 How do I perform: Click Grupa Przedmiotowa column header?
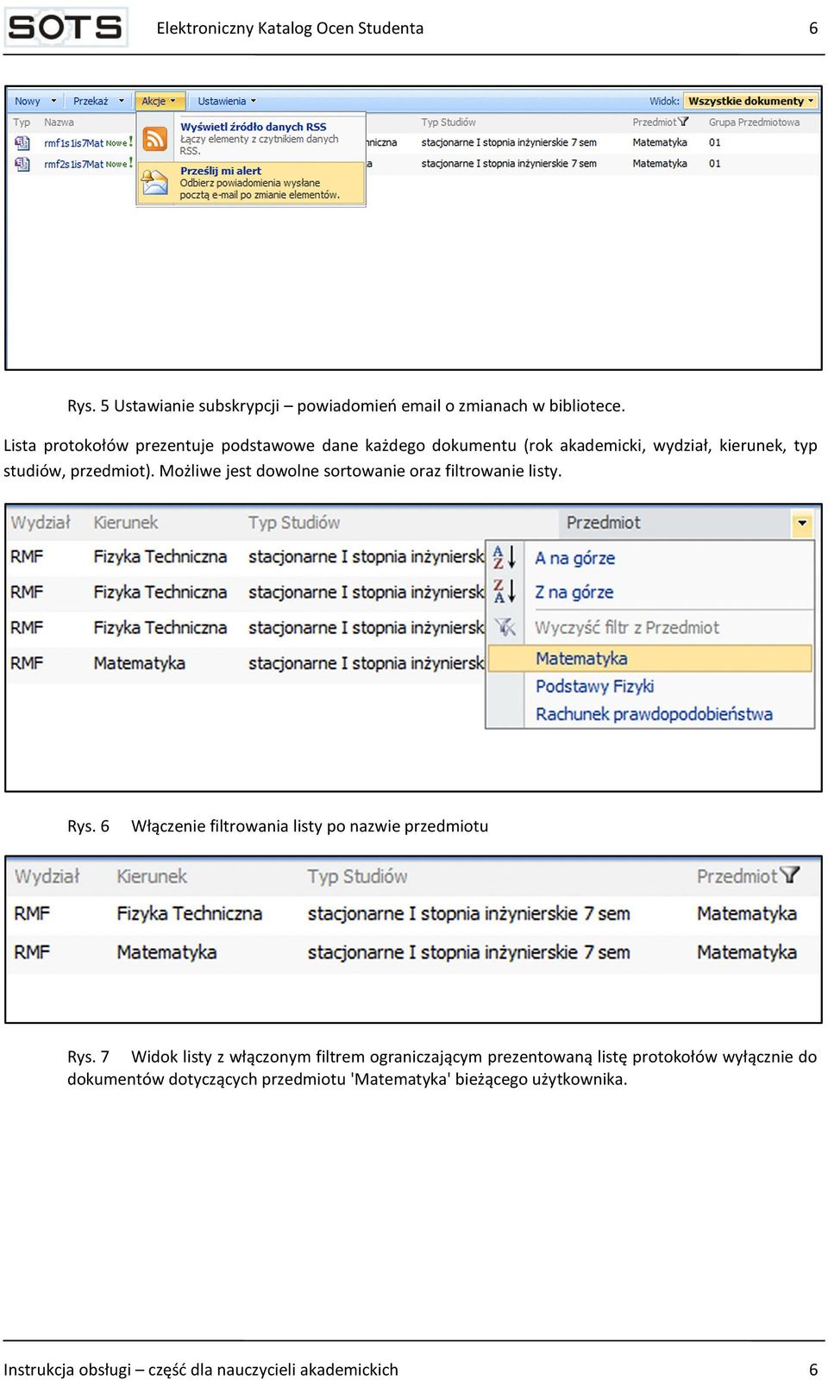754,122
